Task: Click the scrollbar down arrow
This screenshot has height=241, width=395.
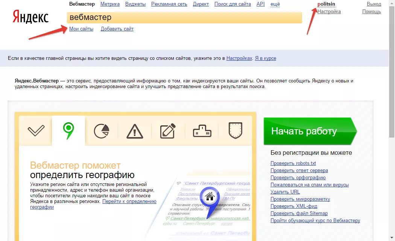Action: [x=392, y=238]
